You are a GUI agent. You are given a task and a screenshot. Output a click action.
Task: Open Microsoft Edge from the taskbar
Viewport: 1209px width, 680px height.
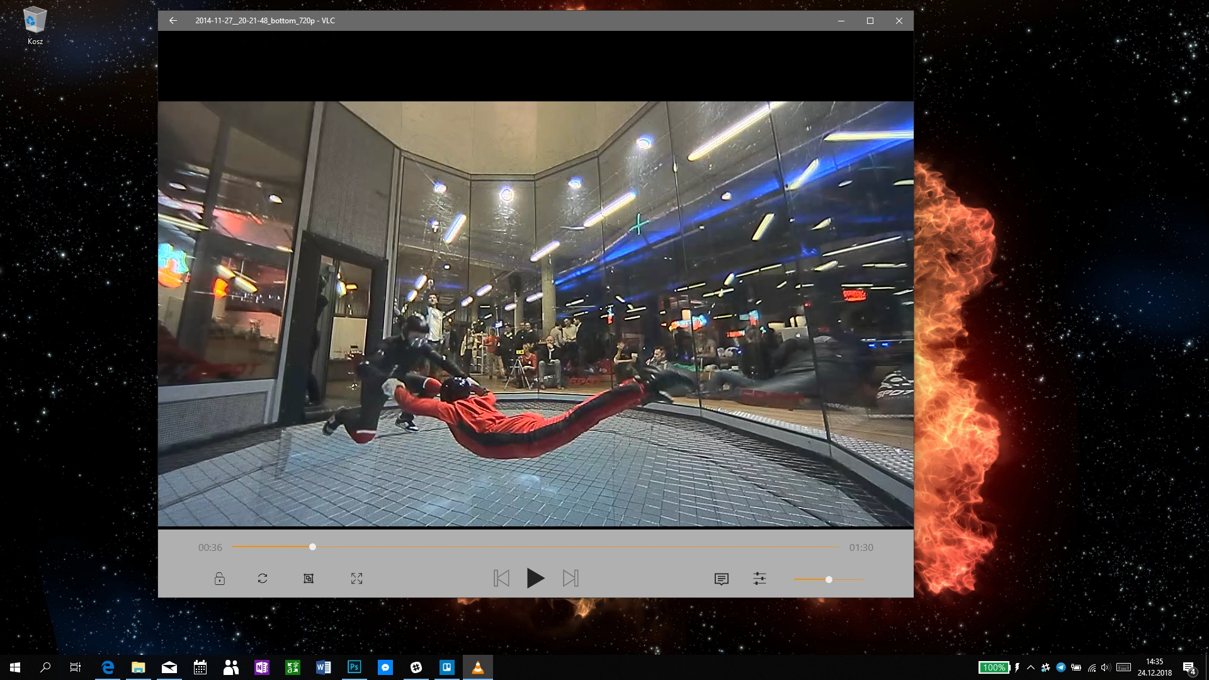pos(108,667)
